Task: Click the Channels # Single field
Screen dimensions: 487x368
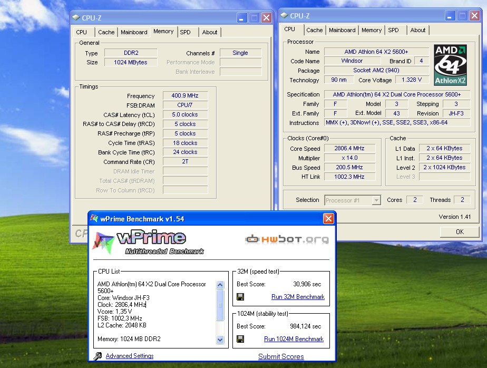Action: [240, 53]
